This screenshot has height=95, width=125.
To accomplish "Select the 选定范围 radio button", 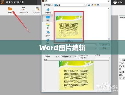I will pos(79,58).
